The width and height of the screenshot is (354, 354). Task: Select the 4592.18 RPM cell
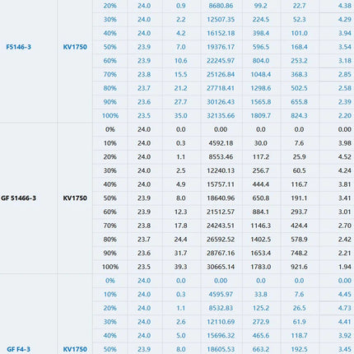click(221, 143)
